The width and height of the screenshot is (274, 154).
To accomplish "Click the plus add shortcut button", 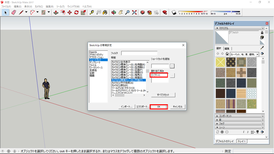I will tap(172, 66).
